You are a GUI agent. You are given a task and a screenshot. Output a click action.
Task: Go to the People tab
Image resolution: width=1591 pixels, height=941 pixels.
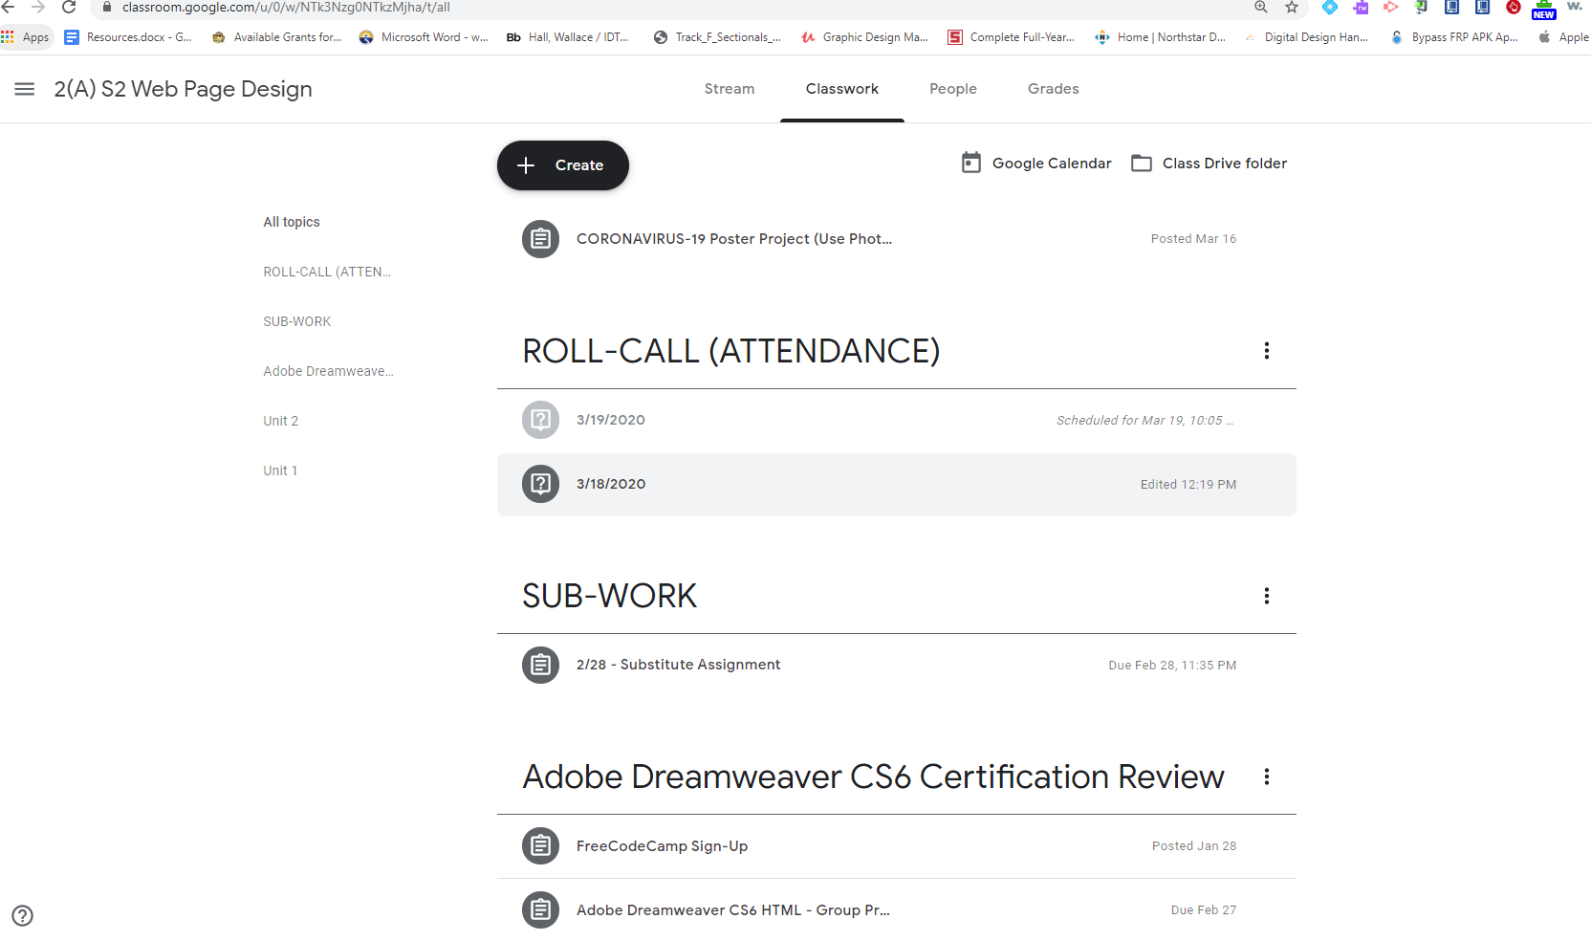(x=952, y=89)
